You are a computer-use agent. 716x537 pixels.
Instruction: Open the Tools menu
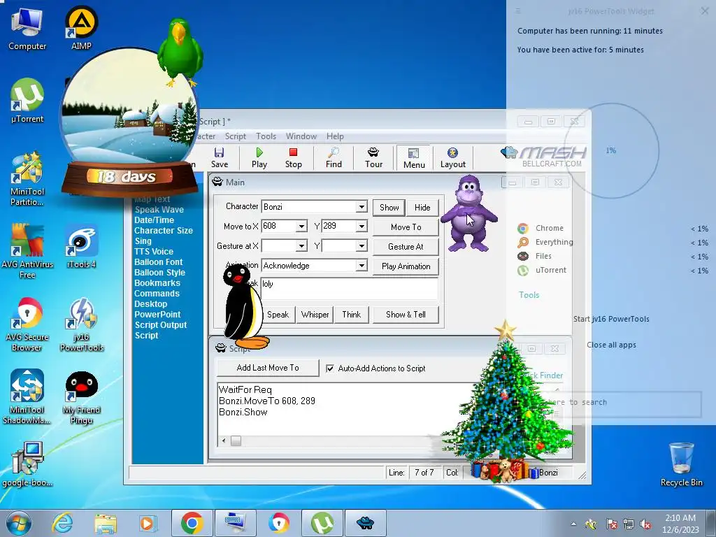(x=266, y=136)
